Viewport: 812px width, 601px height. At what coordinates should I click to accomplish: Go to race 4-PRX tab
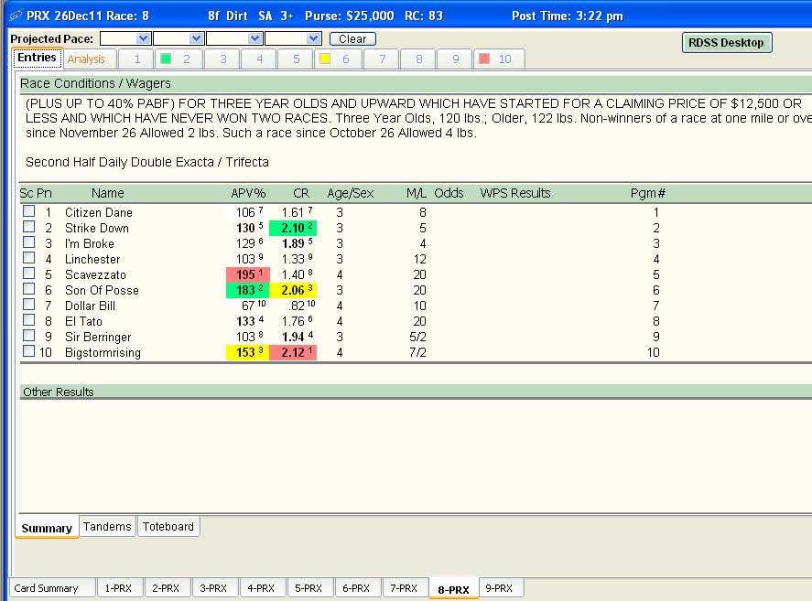pos(261,588)
